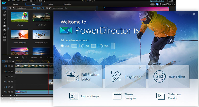Image resolution: width=199 pixels, height=107 pixels.
Task: Click the move/pan tool above the timeline
Action: click(17, 58)
